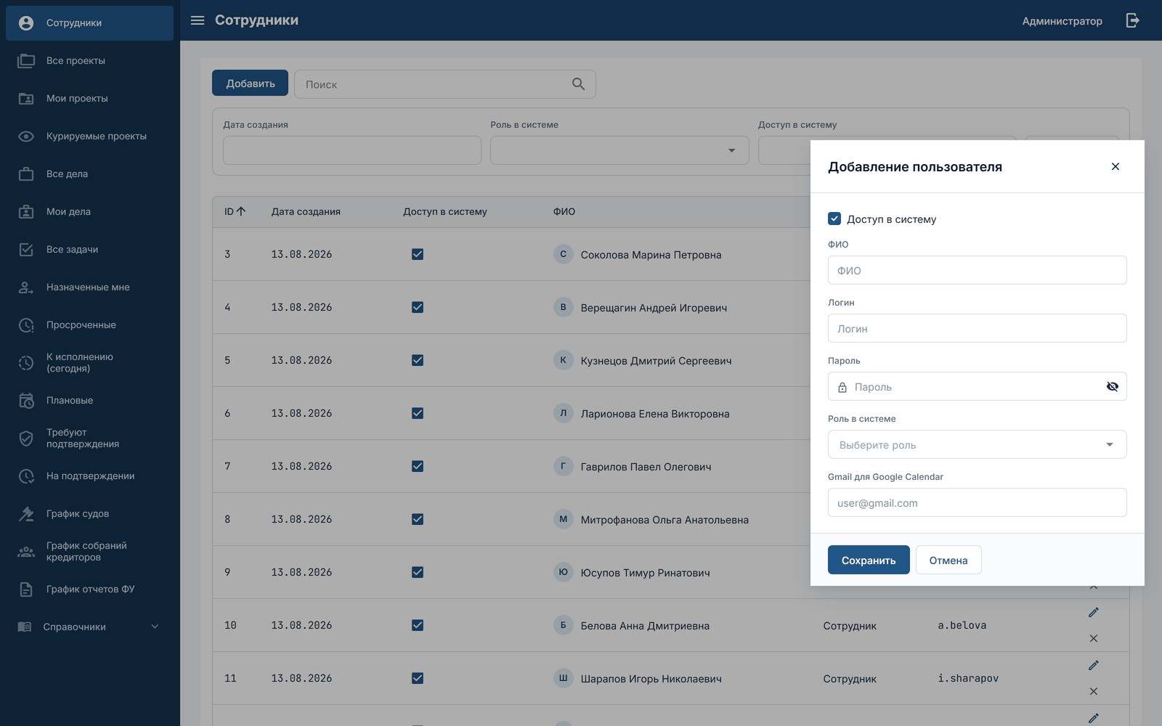Viewport: 1162px width, 726px height.
Task: Expand the Справочники sidebar group
Action: (x=89, y=627)
